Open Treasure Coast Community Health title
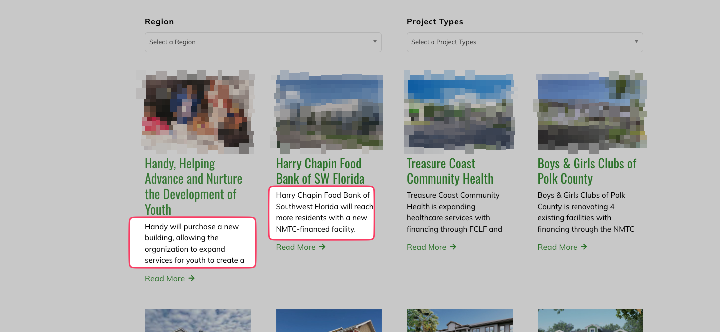Screen dimensions: 720x332 pos(450,171)
